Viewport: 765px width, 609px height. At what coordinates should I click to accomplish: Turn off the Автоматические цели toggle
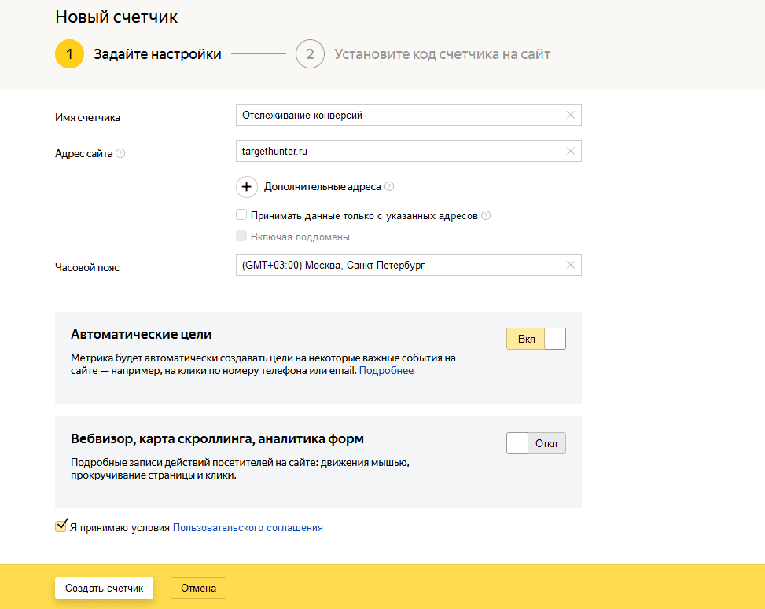pyautogui.click(x=535, y=339)
